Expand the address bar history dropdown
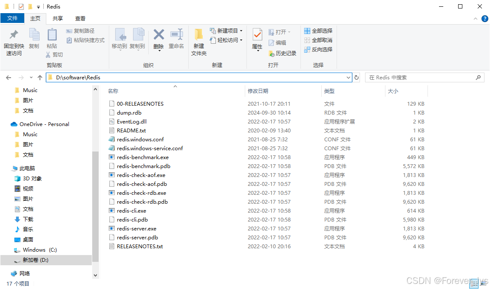The width and height of the screenshot is (490, 289). tap(348, 77)
